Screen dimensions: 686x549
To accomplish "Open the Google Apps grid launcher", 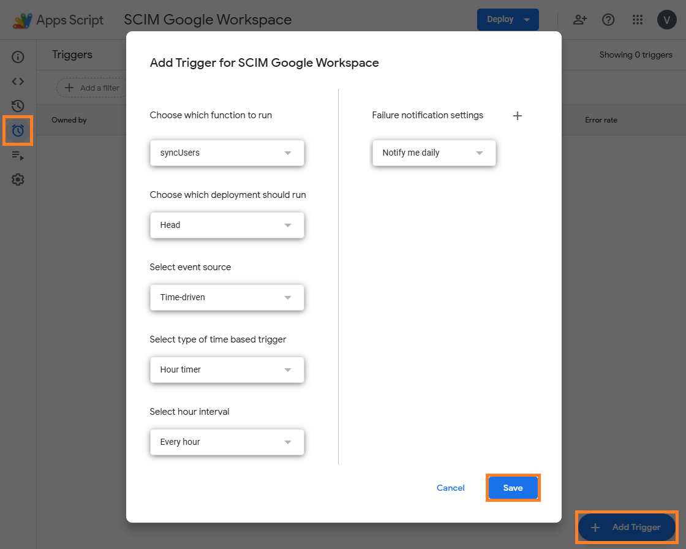I will [638, 20].
